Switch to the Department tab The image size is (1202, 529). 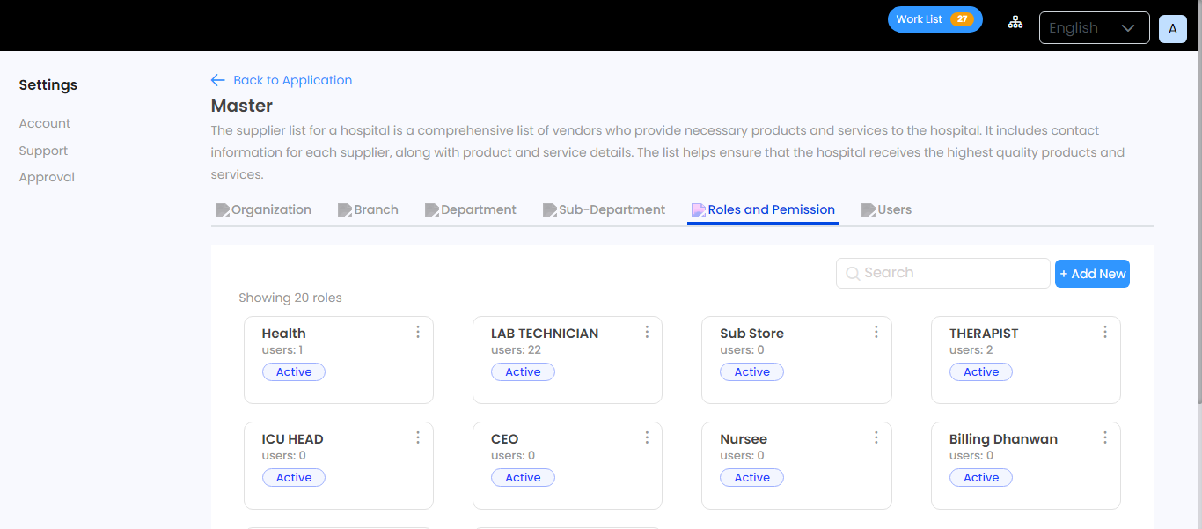pyautogui.click(x=471, y=210)
